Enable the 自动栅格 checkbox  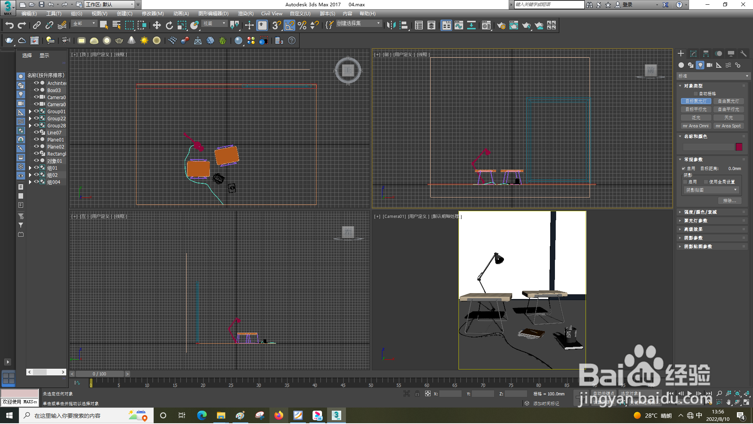[x=696, y=94]
